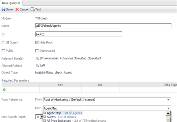Click the Save disk icon
Screen dimensions: 177x122
4,9
